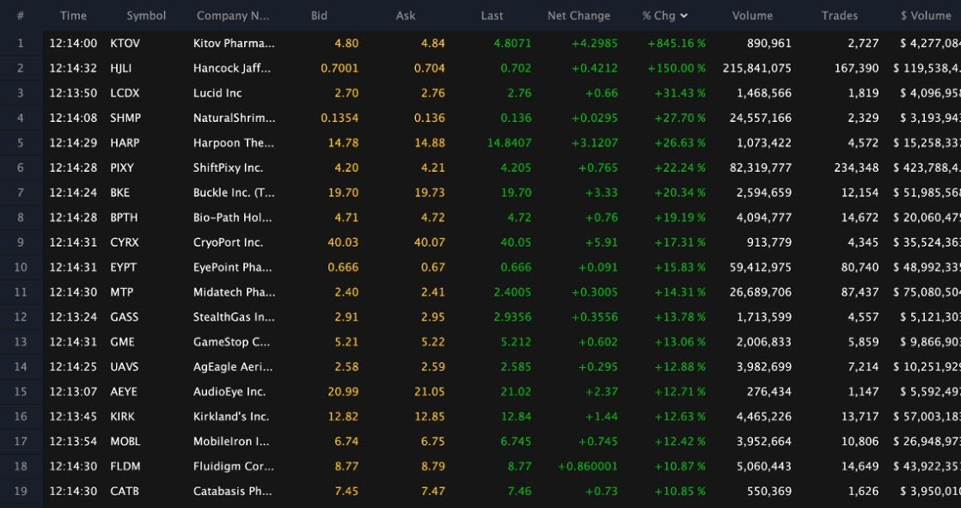Viewport: 961px width, 508px height.
Task: Select the GASS symbol
Action: [125, 317]
